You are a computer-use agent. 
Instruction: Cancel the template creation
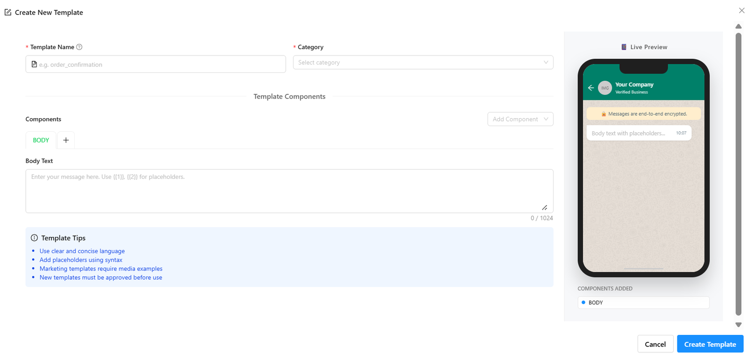pos(655,344)
